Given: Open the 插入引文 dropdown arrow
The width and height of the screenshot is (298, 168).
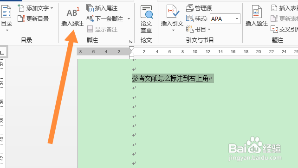Looking at the screenshot, I should tap(173, 30).
